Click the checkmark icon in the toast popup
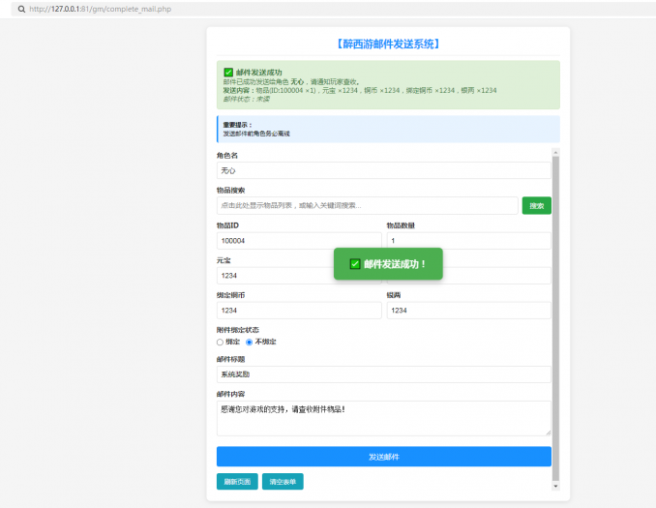 tap(354, 263)
